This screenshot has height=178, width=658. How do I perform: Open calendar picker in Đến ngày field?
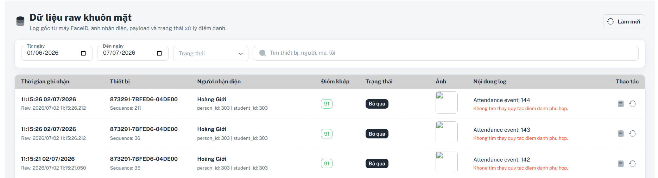(159, 53)
